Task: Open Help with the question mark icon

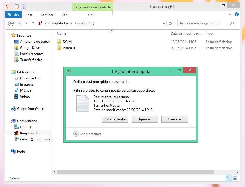Action: coord(237,14)
